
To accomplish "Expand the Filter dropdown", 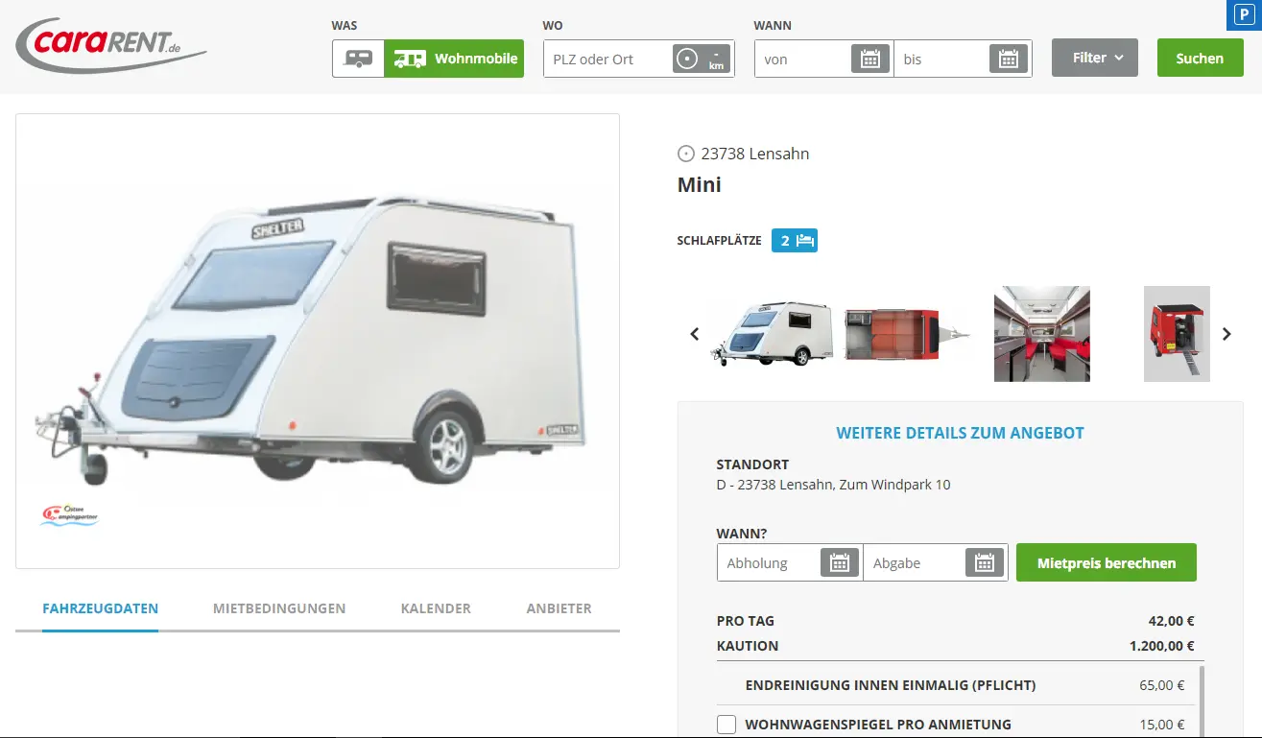I will (x=1095, y=58).
